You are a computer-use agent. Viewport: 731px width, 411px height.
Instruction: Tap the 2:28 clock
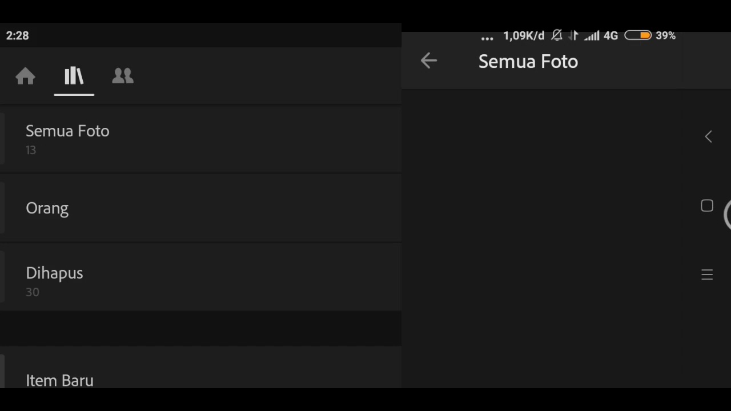(x=17, y=35)
